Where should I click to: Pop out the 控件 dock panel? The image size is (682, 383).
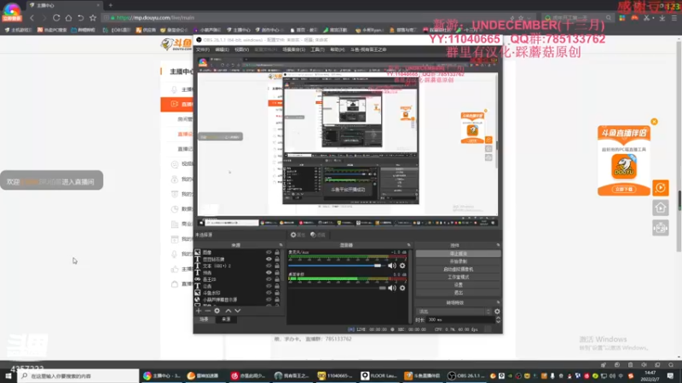click(498, 245)
